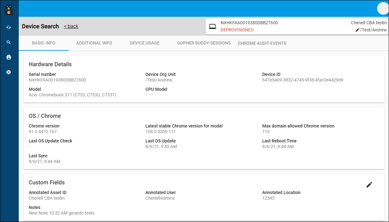Edit Custom Fields with pencil icon
The width and height of the screenshot is (389, 222).
pyautogui.click(x=369, y=185)
